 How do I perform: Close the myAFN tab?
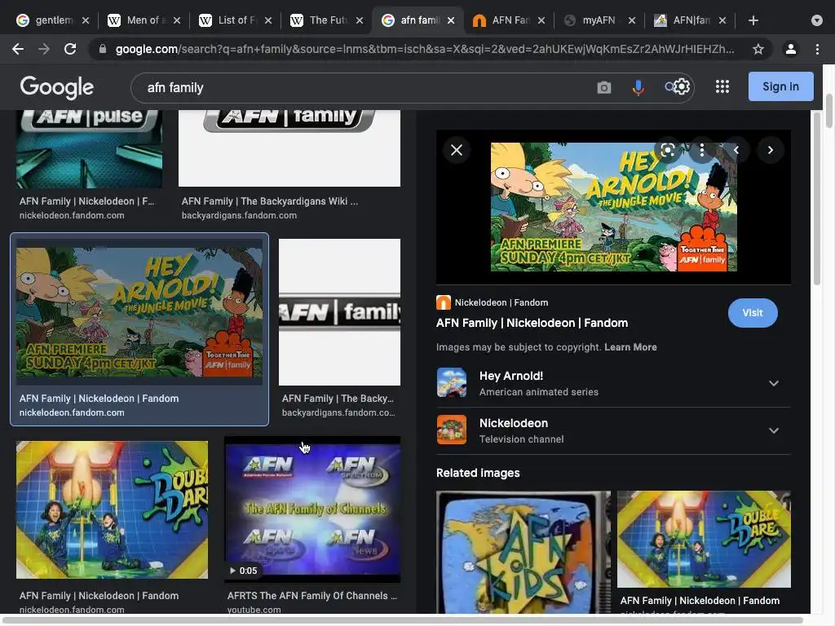[x=632, y=20]
